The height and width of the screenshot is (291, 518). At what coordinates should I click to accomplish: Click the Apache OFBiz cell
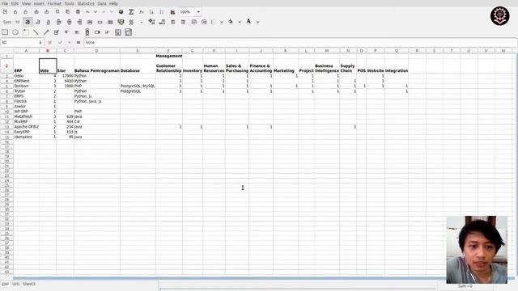[26, 127]
